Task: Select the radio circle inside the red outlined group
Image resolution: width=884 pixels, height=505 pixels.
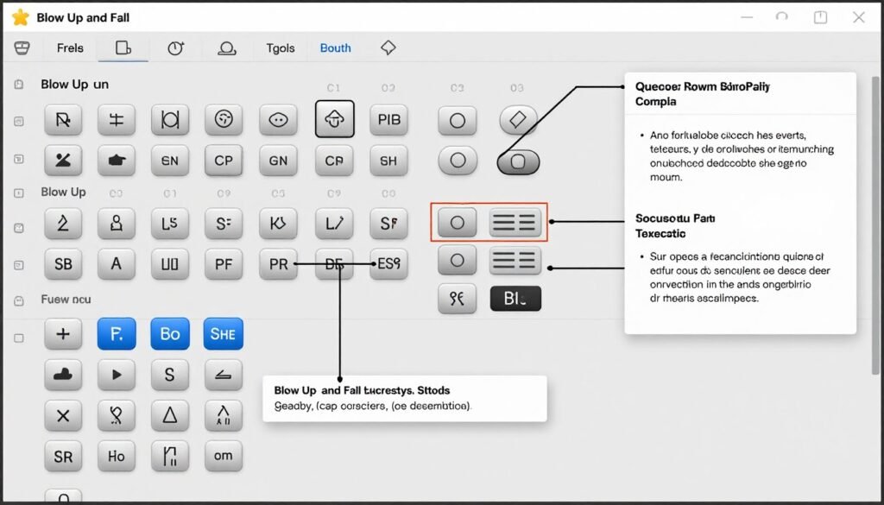Action: pyautogui.click(x=457, y=222)
